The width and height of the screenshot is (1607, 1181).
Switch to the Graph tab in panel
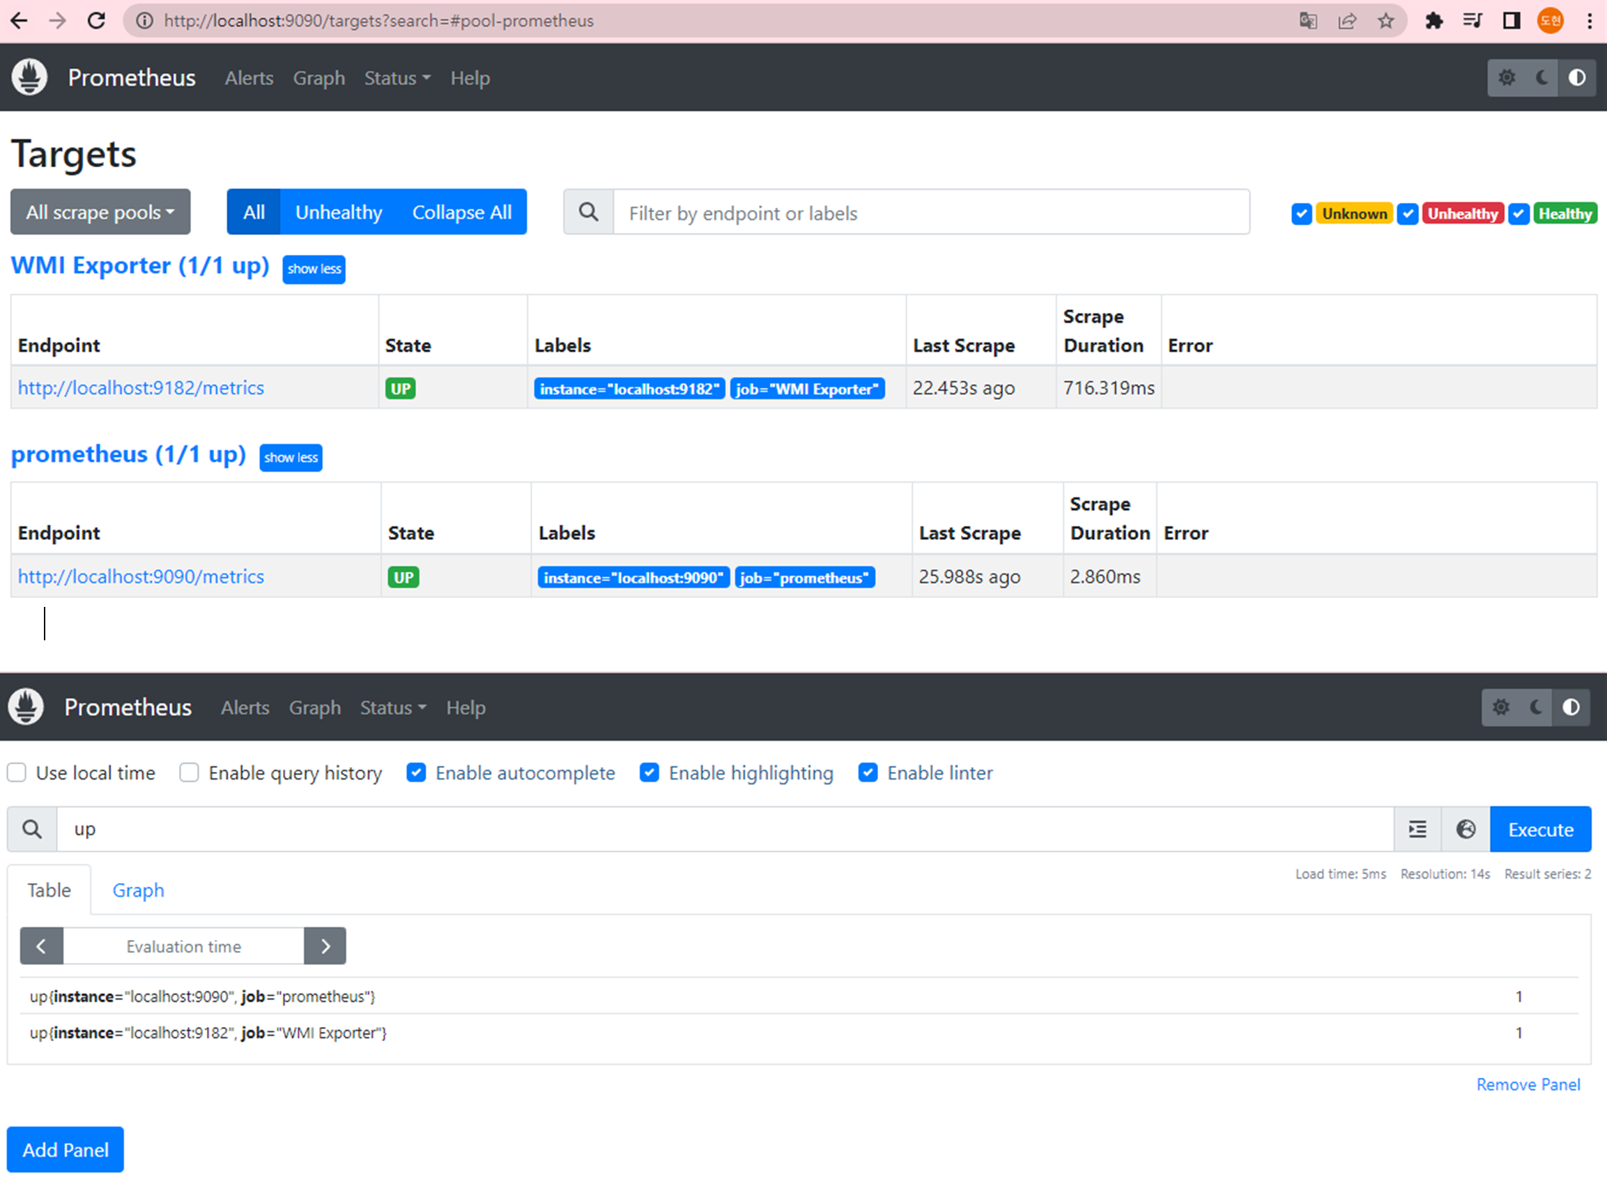coord(138,890)
